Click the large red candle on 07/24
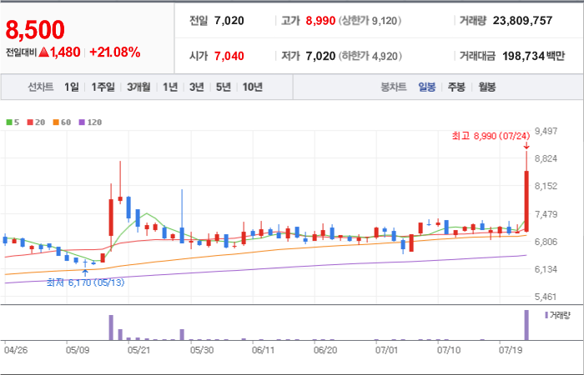The height and width of the screenshot is (375, 584). (526, 201)
